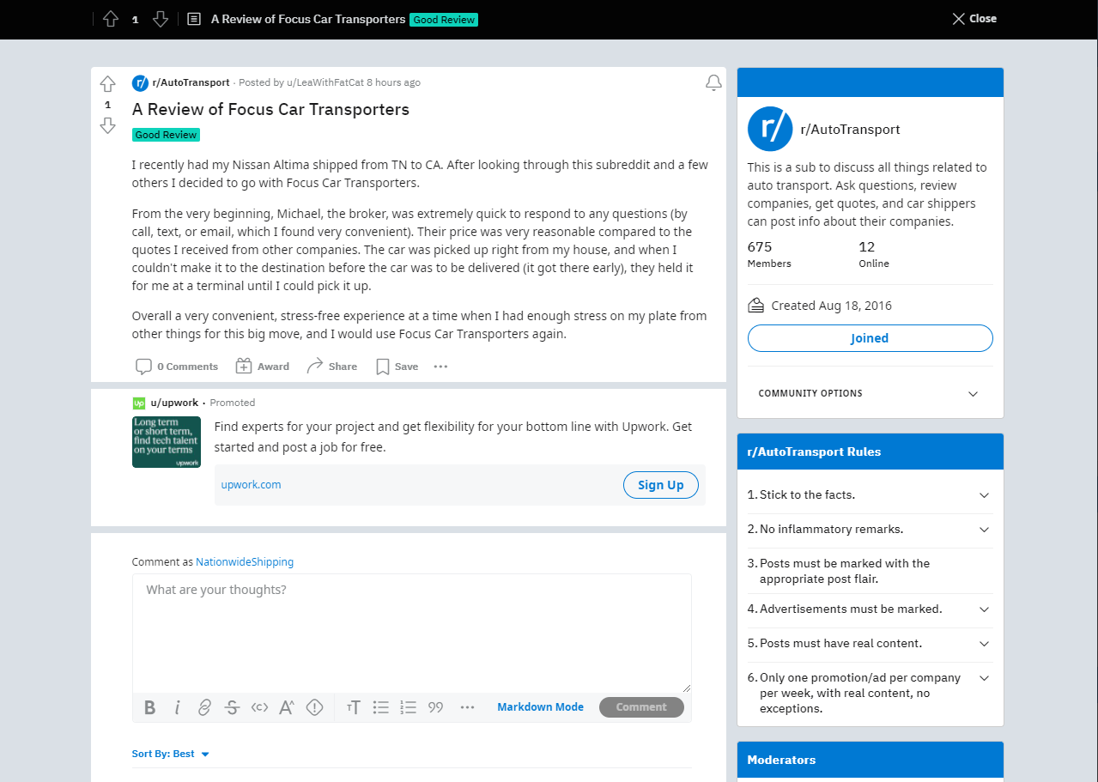Insert a link in the comment editor

204,707
